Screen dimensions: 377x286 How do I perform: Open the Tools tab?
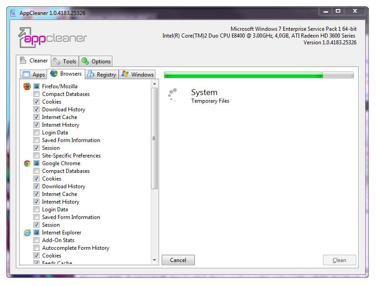coord(65,62)
